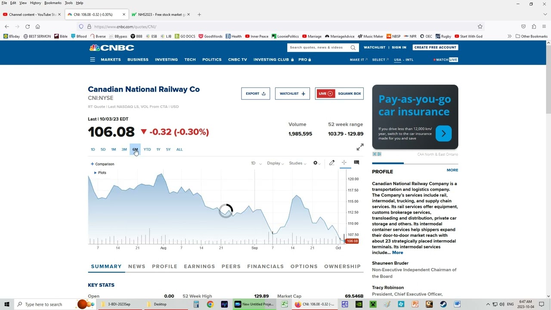Image resolution: width=551 pixels, height=310 pixels.
Task: Open Windows notification center
Action: coord(542,304)
